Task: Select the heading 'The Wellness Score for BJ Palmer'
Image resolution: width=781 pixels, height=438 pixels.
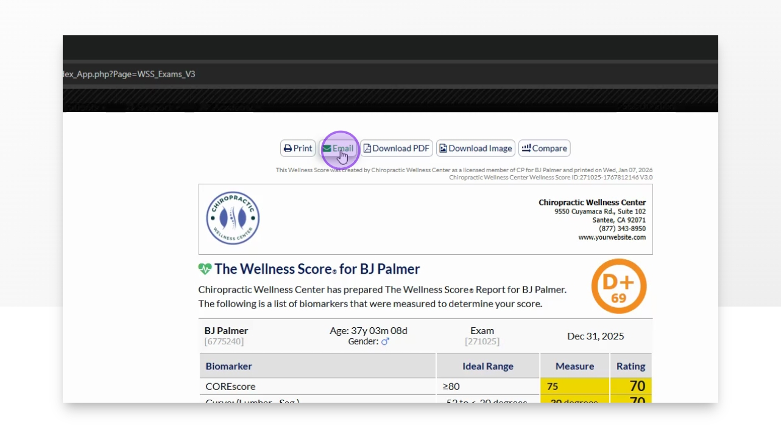Action: click(x=317, y=269)
